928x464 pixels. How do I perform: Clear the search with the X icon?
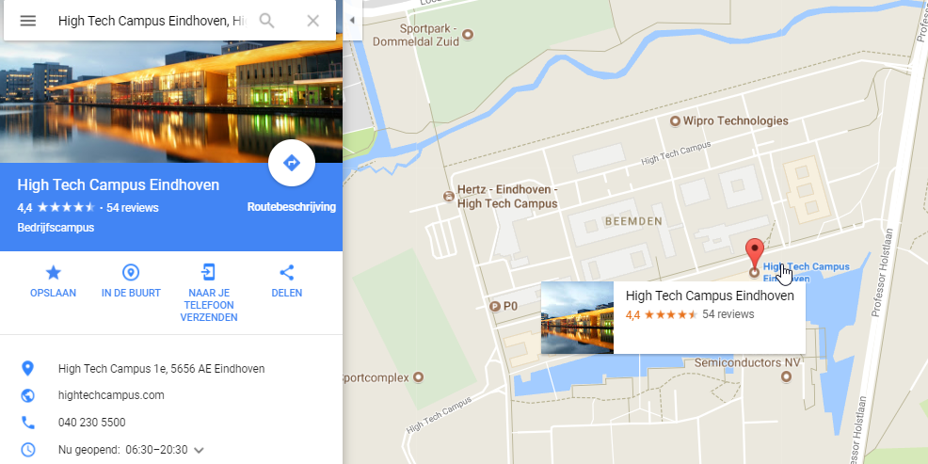pyautogui.click(x=313, y=21)
